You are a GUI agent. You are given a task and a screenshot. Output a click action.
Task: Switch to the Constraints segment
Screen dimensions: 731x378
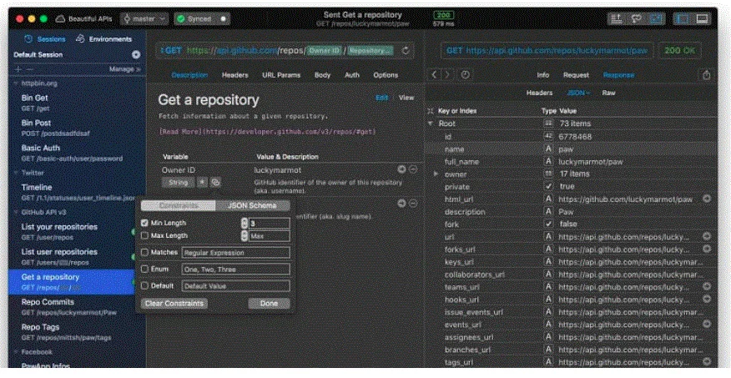[x=179, y=205]
